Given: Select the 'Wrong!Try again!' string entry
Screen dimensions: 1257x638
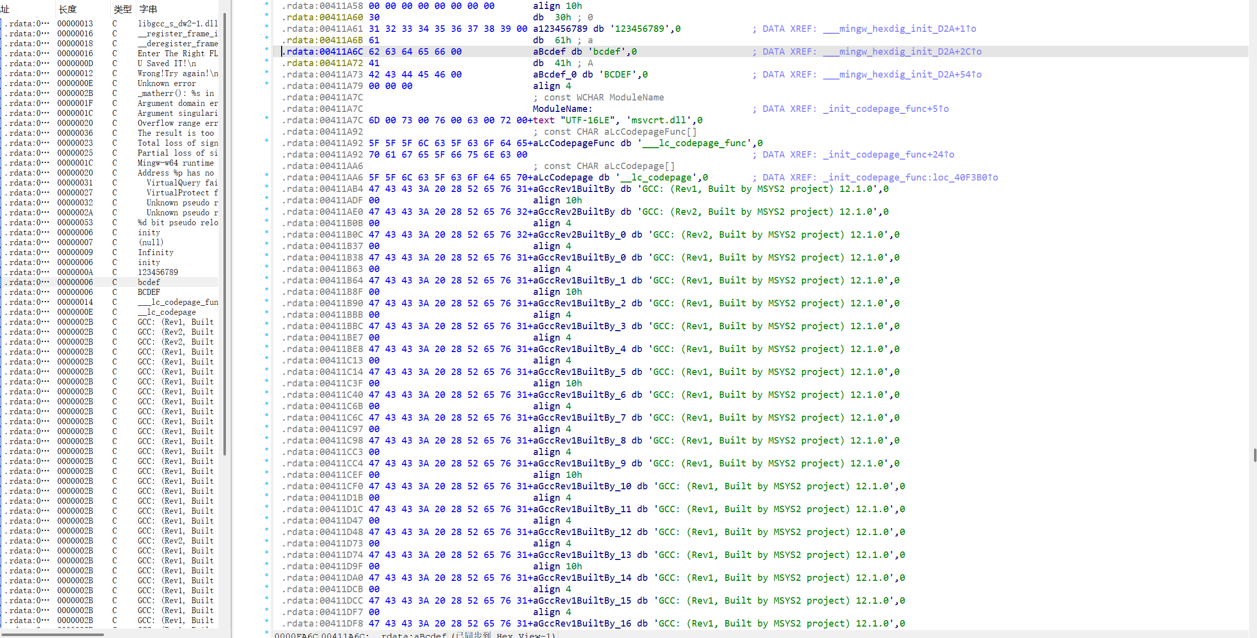Looking at the screenshot, I should coord(177,73).
